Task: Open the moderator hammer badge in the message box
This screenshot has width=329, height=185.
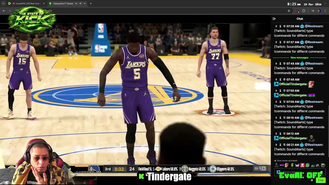Action: coord(278,172)
